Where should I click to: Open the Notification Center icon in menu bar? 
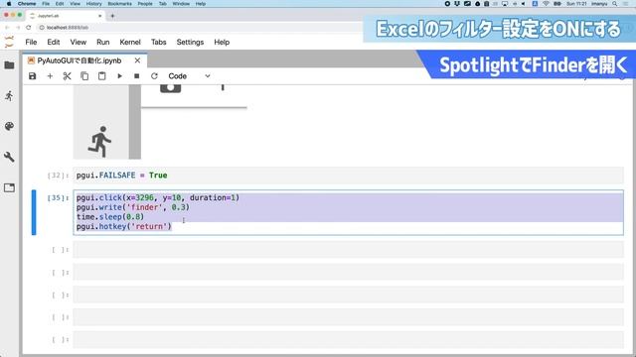click(x=625, y=4)
